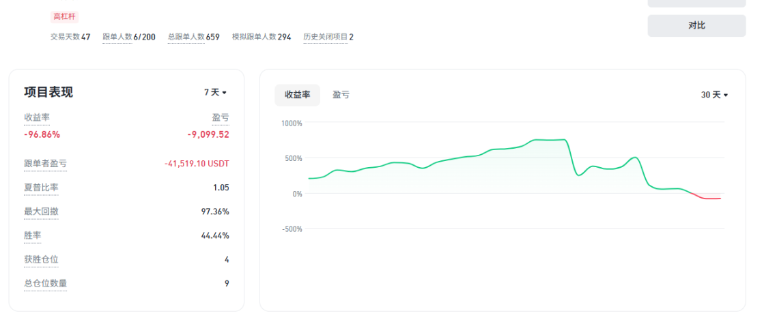The height and width of the screenshot is (322, 762).
Task: Click the 总跟单人数 label
Action: [186, 37]
